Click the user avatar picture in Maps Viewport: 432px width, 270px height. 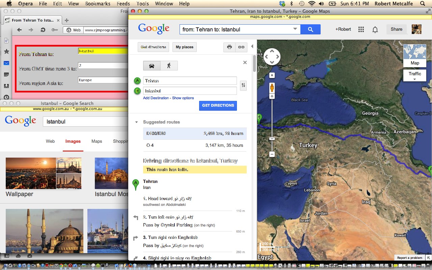point(416,29)
